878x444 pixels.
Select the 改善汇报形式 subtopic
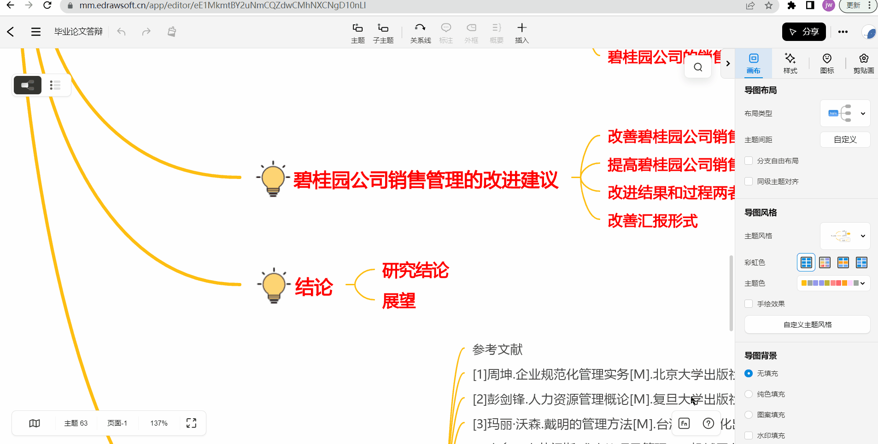[x=653, y=221]
